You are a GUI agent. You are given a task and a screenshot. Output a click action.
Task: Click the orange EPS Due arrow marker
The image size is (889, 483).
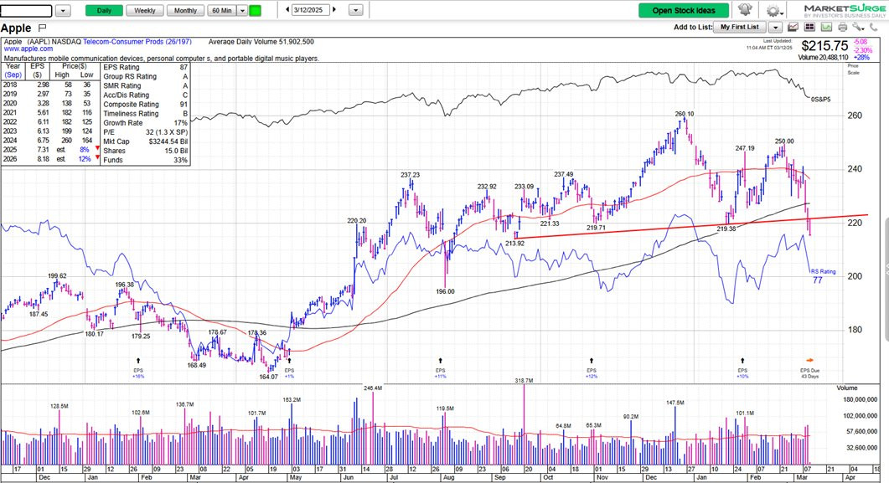[809, 360]
